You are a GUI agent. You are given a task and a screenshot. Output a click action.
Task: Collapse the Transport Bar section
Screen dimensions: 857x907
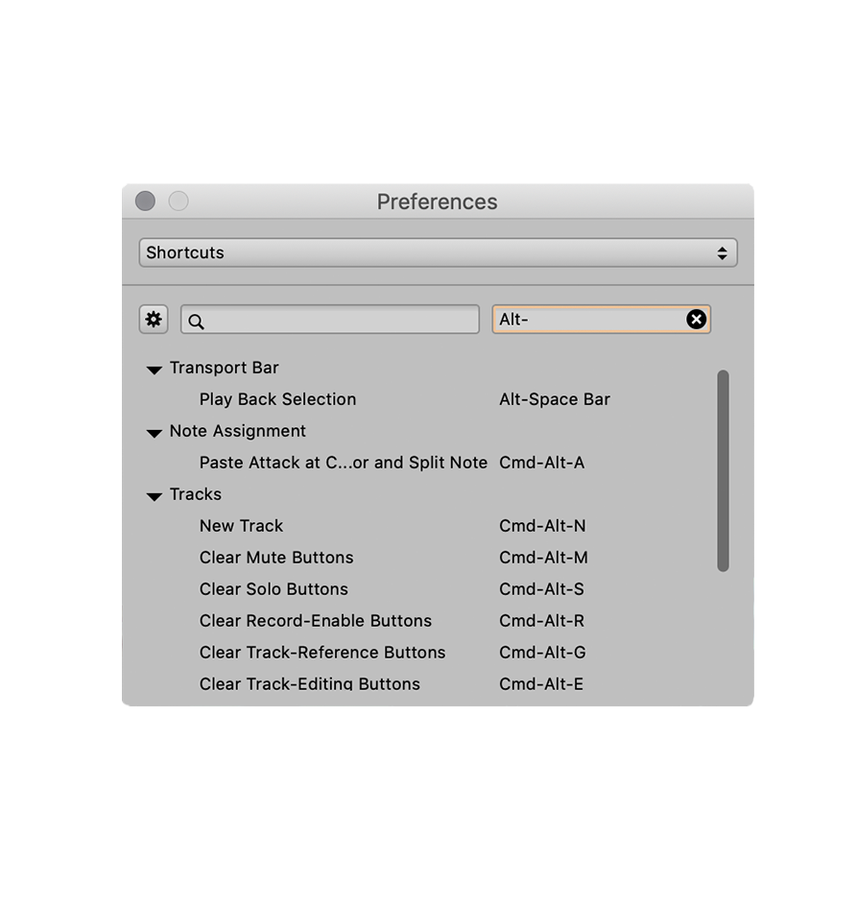tap(154, 370)
